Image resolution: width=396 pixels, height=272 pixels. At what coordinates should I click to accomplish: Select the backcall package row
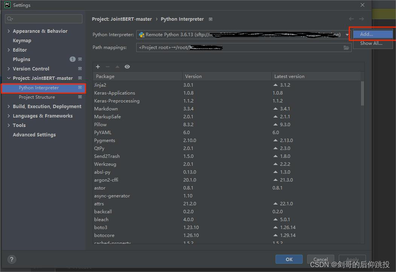pos(227,212)
